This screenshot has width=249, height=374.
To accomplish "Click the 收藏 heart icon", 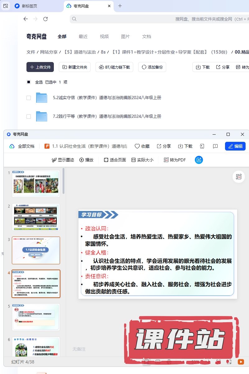I will [142, 146].
